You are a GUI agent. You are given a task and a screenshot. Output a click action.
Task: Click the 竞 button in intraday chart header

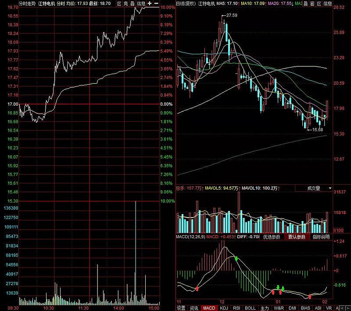point(126,4)
